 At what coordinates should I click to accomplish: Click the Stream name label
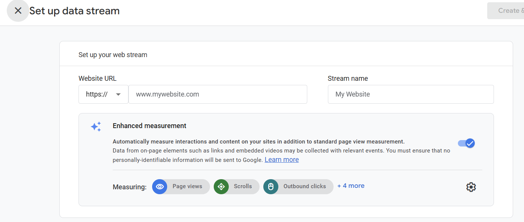(348, 79)
